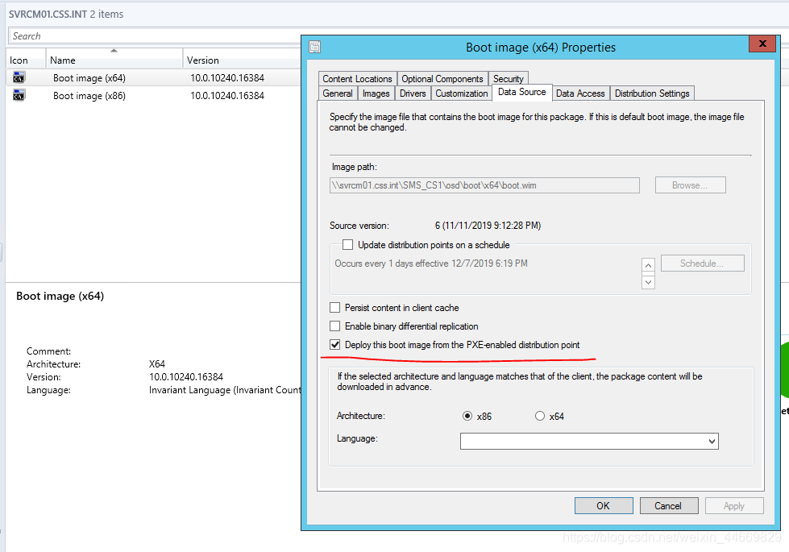Uncheck deploying boot image from PXE-enabled distribution point
The image size is (789, 552).
tap(334, 344)
